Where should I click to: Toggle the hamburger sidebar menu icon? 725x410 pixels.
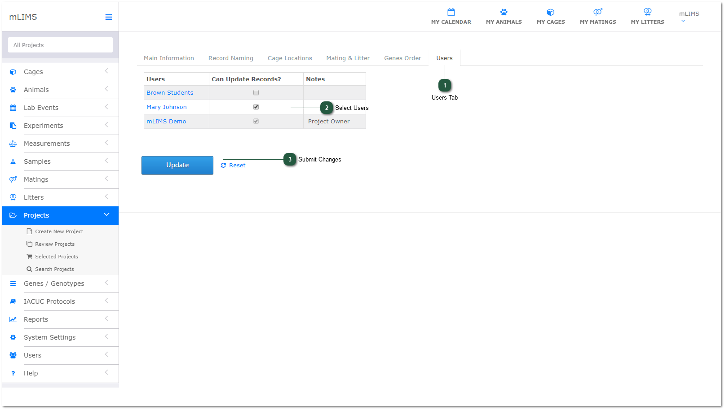click(109, 17)
